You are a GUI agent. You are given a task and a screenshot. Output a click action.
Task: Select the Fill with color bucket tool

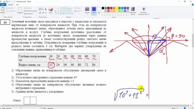tap(43, 9)
